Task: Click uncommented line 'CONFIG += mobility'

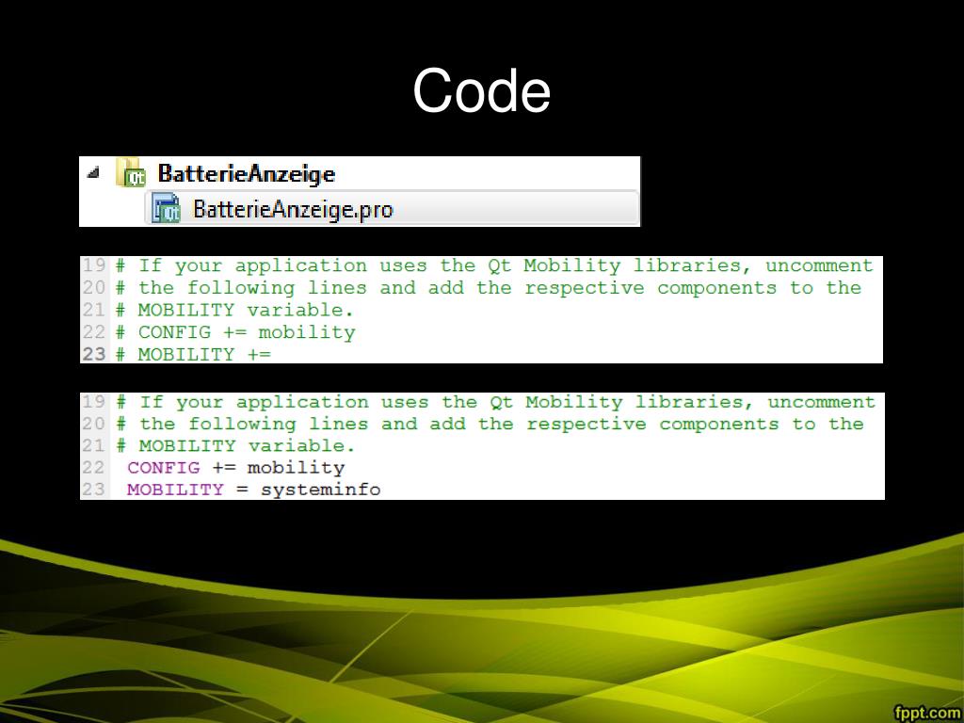Action: point(236,468)
